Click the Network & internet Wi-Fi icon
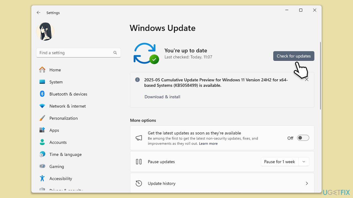Viewport: 353px width, 198px height. click(x=42, y=106)
